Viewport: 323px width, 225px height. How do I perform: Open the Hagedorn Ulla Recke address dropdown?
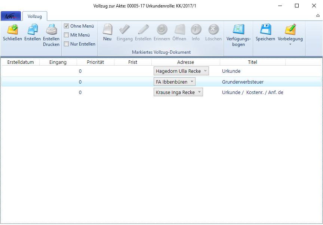(205, 71)
